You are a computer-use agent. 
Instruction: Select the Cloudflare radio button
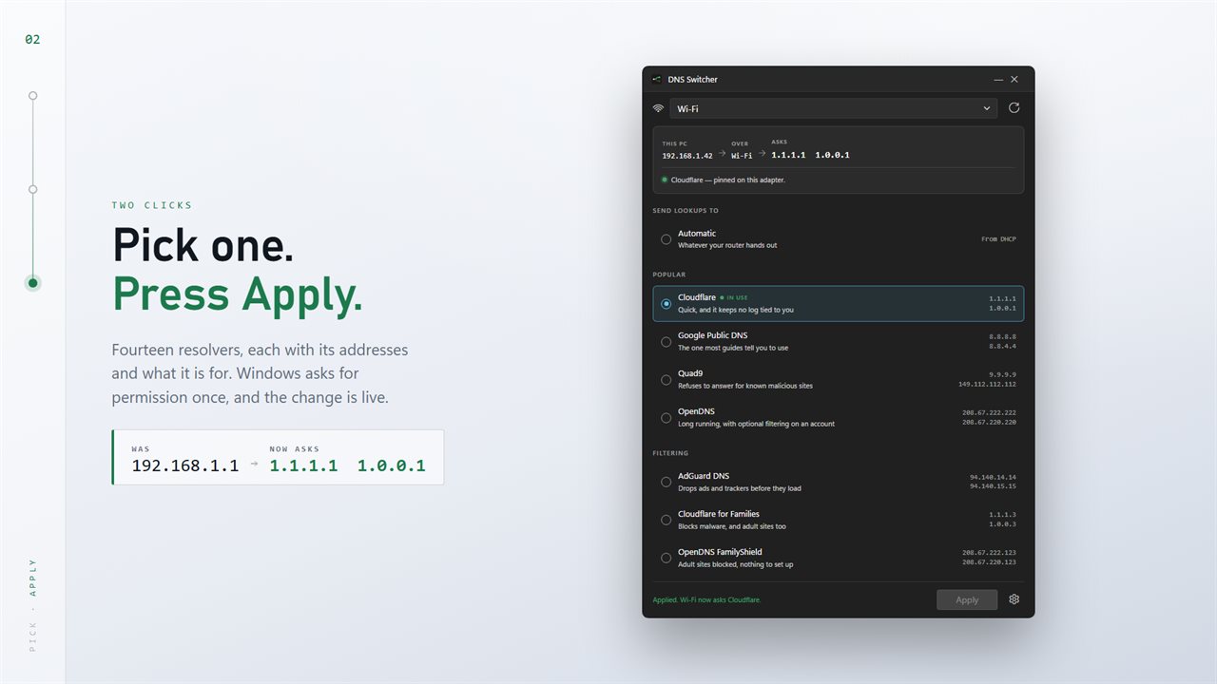point(666,304)
